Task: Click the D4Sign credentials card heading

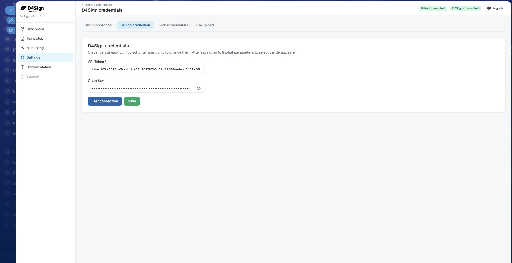Action: [x=108, y=46]
